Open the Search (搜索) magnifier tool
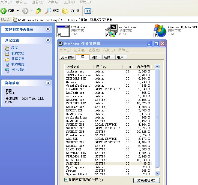This screenshot has width=198, height=185. click(48, 11)
